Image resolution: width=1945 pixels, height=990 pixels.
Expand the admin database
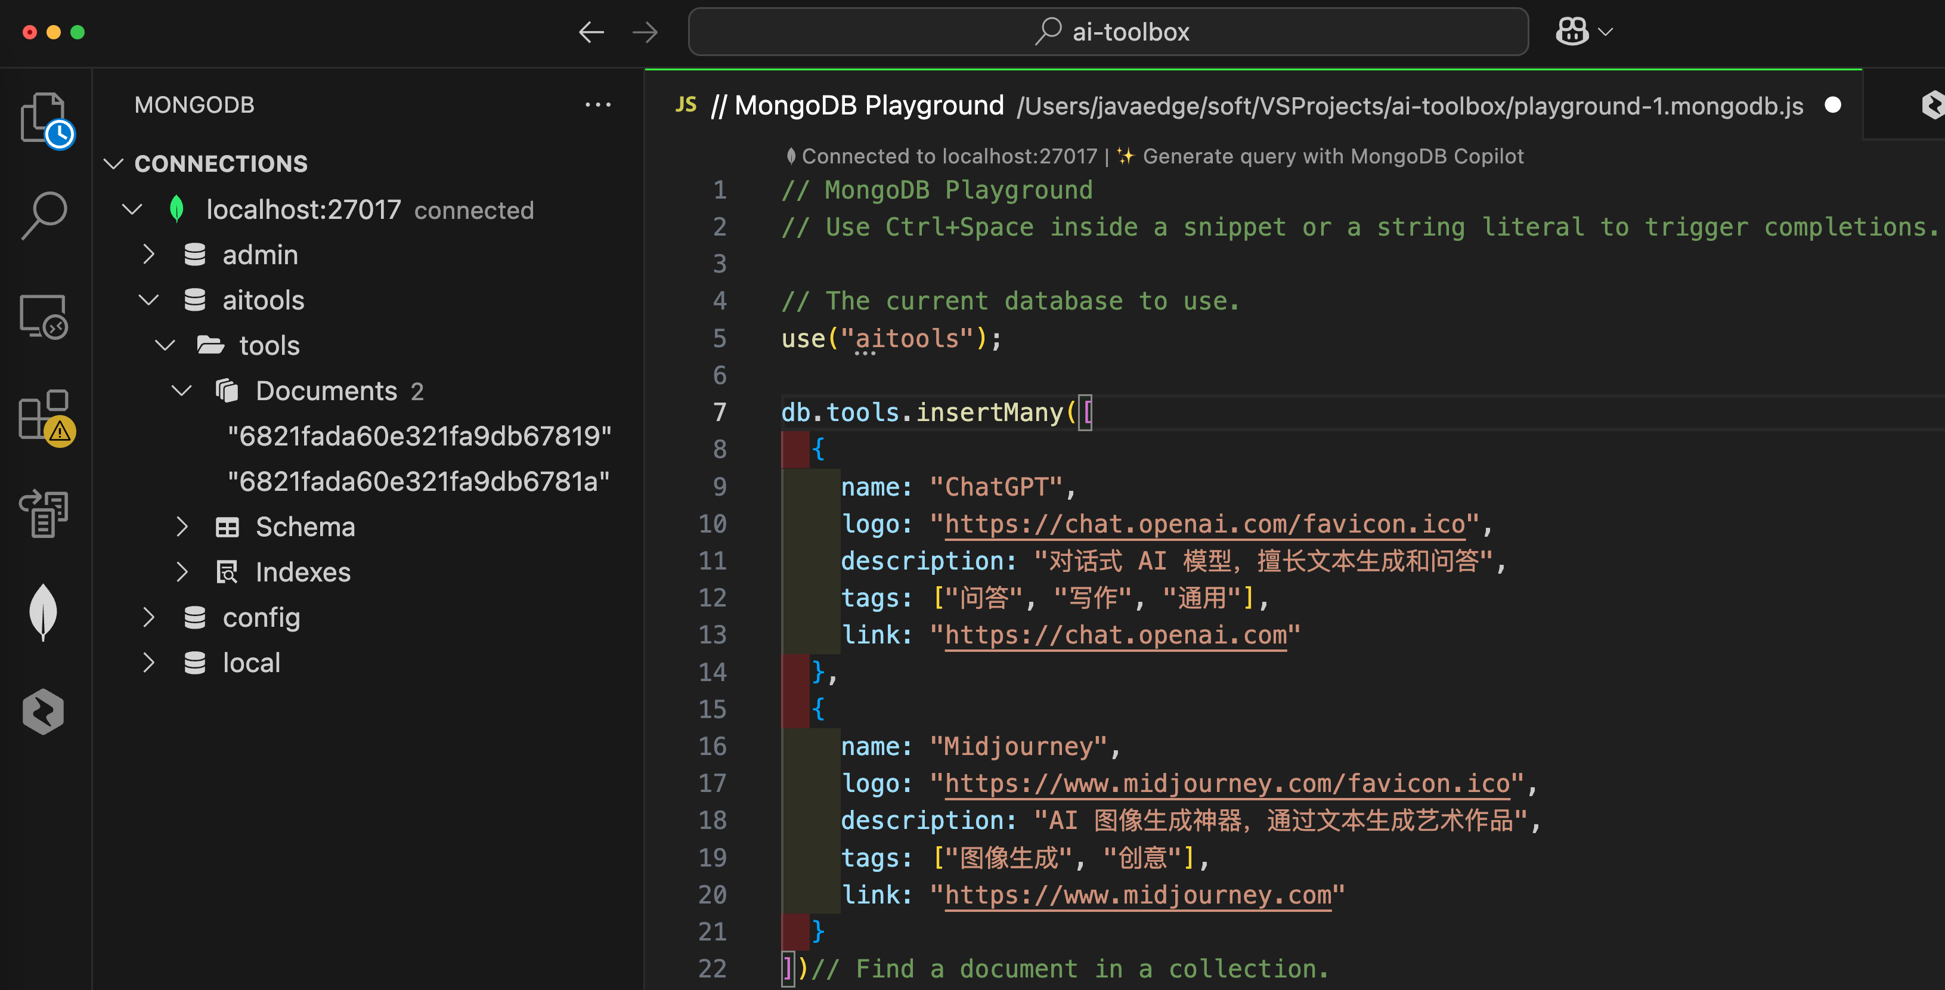[x=148, y=255]
